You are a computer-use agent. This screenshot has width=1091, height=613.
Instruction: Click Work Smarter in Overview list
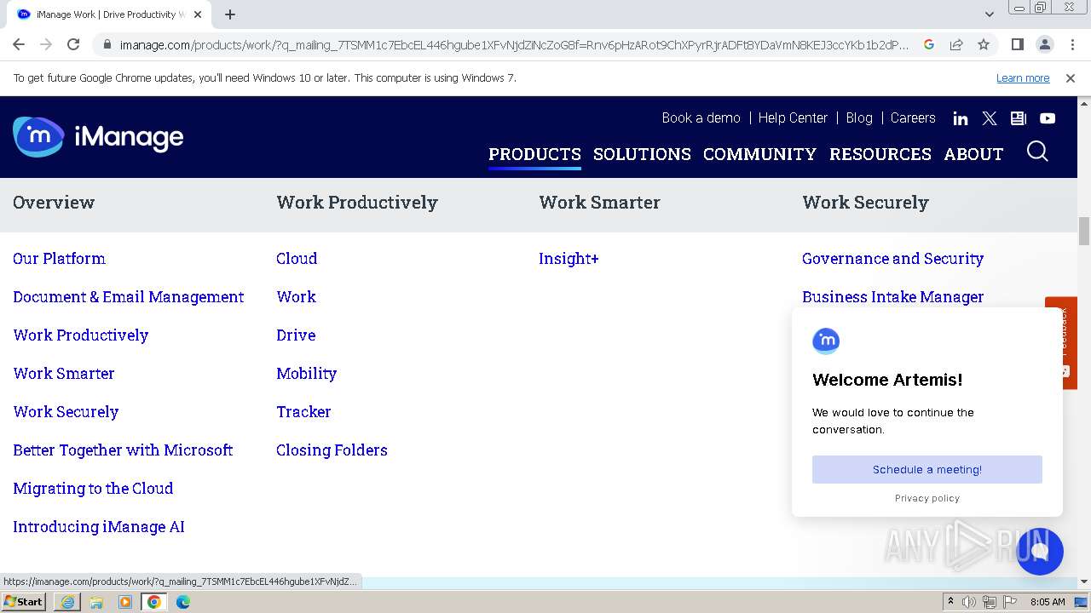coord(64,374)
